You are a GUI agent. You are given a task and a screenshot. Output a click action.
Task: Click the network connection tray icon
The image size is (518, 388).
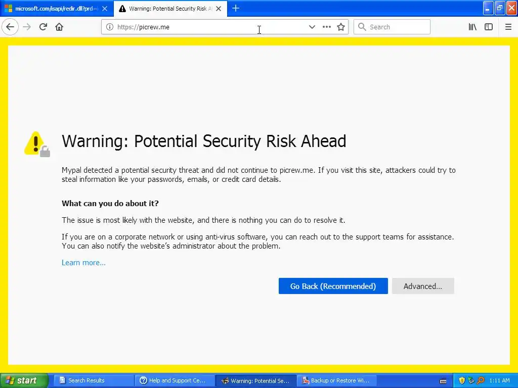click(x=471, y=380)
